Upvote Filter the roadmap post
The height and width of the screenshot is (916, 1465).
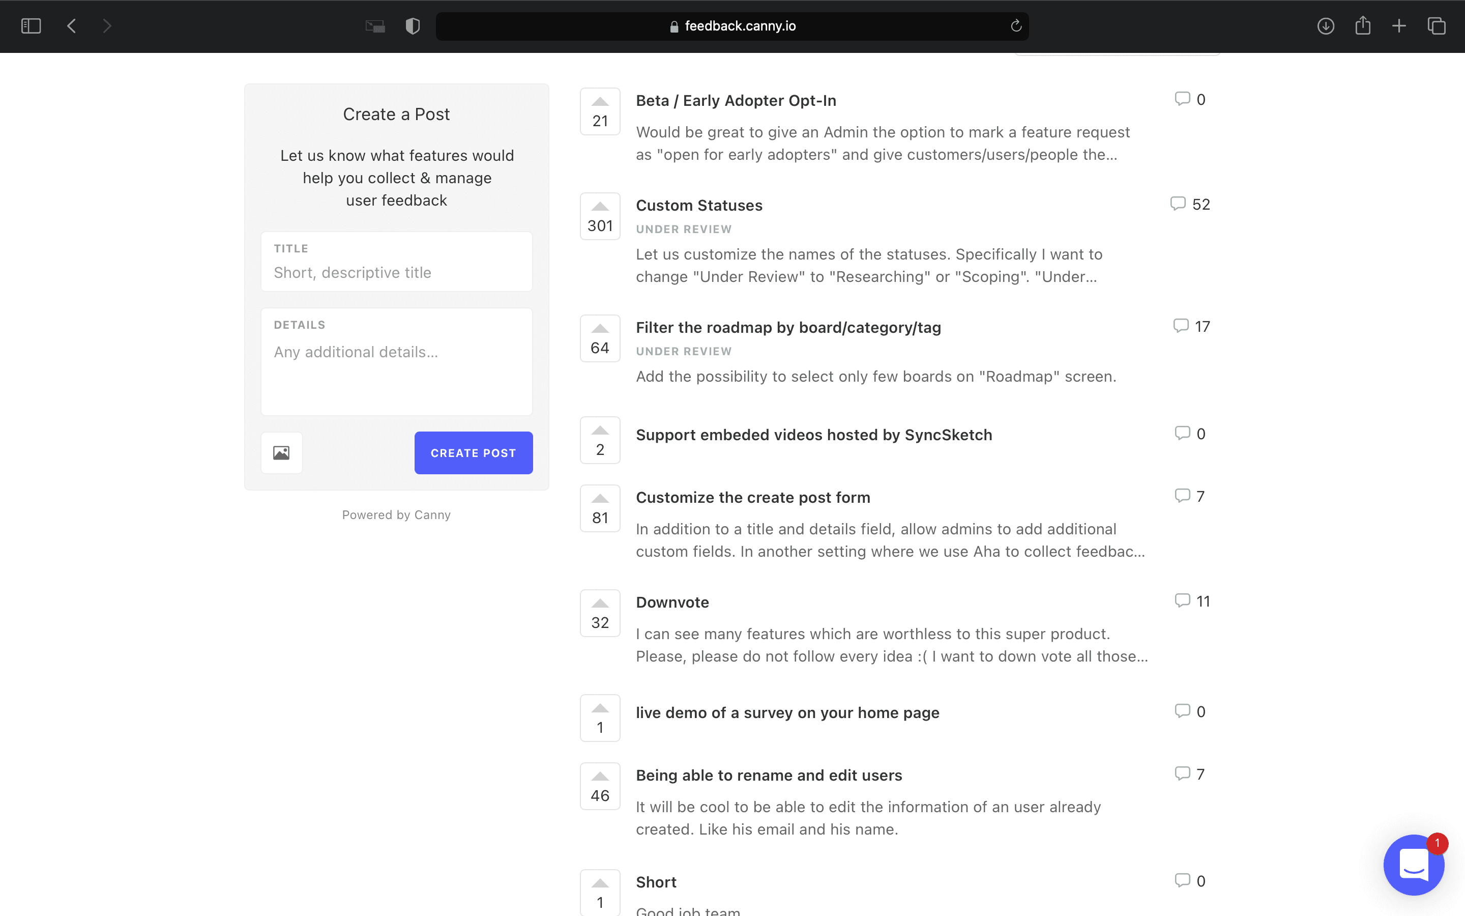(600, 338)
